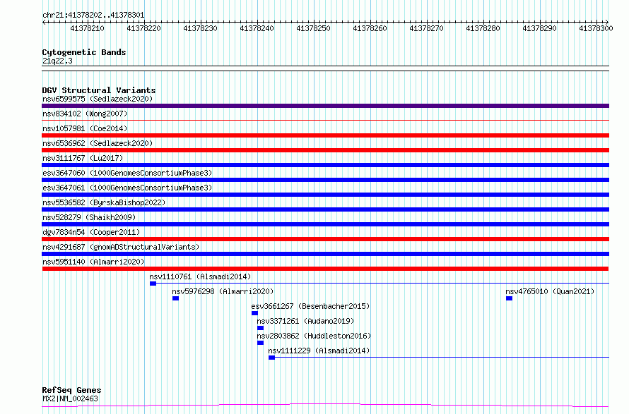Click the nsv6599575 (Sedlazeck2020) variant label

click(x=98, y=99)
